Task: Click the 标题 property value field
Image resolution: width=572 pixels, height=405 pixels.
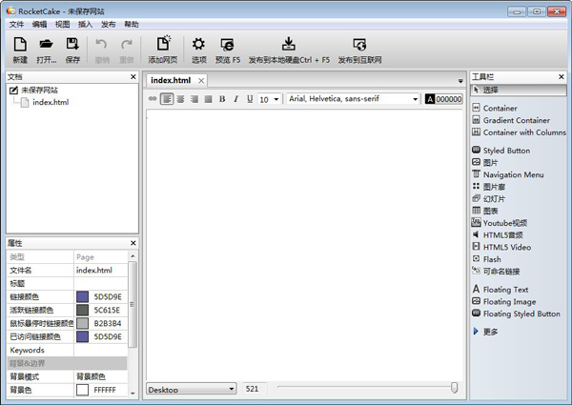Action: click(x=101, y=283)
